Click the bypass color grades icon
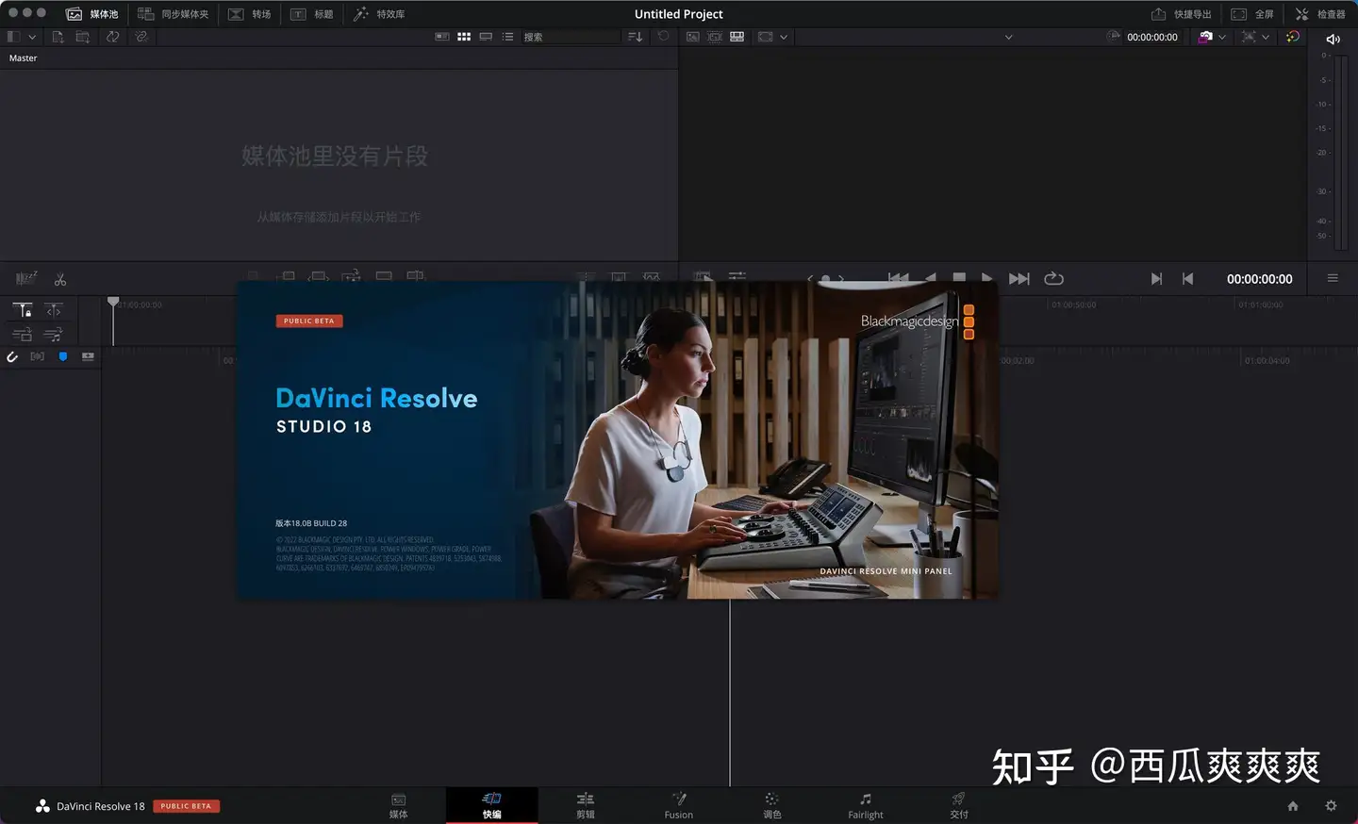 [1205, 37]
